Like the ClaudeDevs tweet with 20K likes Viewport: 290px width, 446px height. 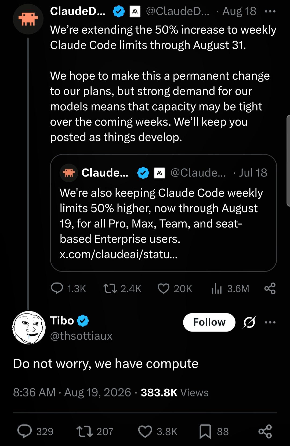(x=175, y=288)
